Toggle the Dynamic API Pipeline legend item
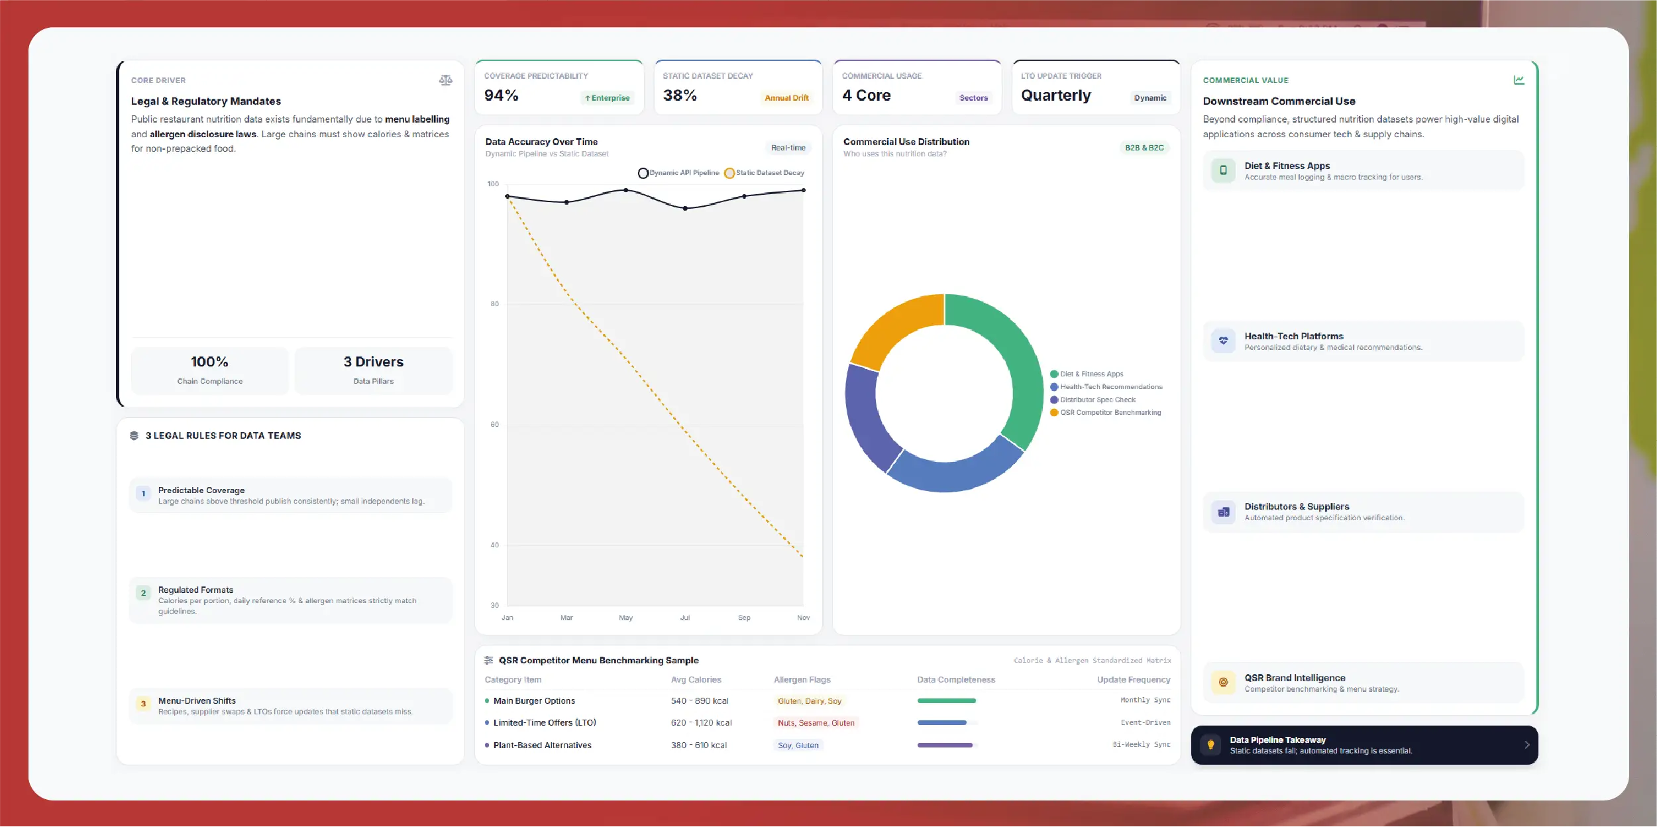Screen dimensions: 1657x827 pyautogui.click(x=678, y=173)
